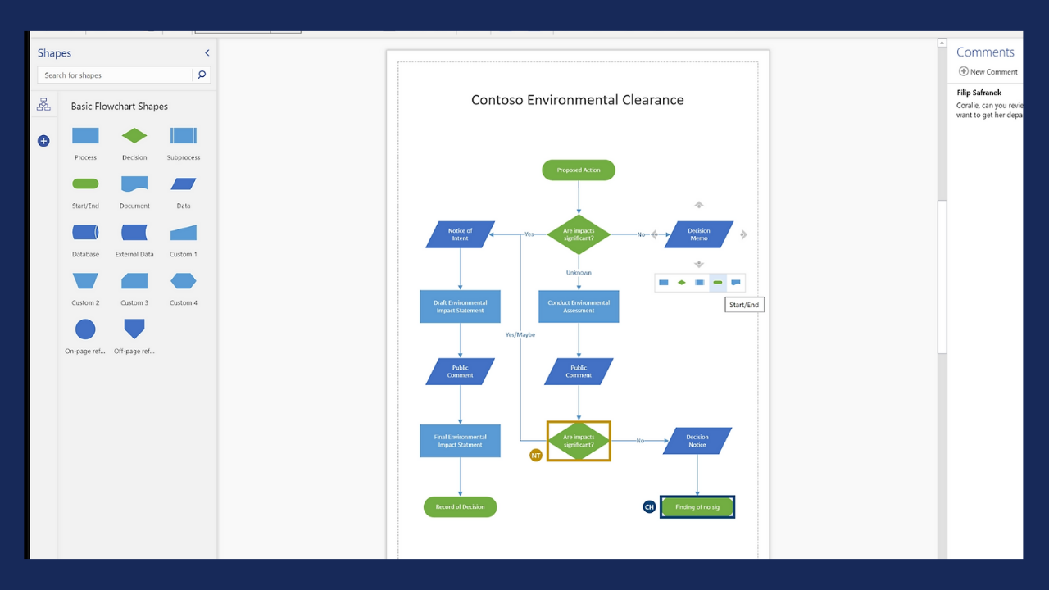Select the Database shape
Viewport: 1049px width, 590px height.
point(85,233)
